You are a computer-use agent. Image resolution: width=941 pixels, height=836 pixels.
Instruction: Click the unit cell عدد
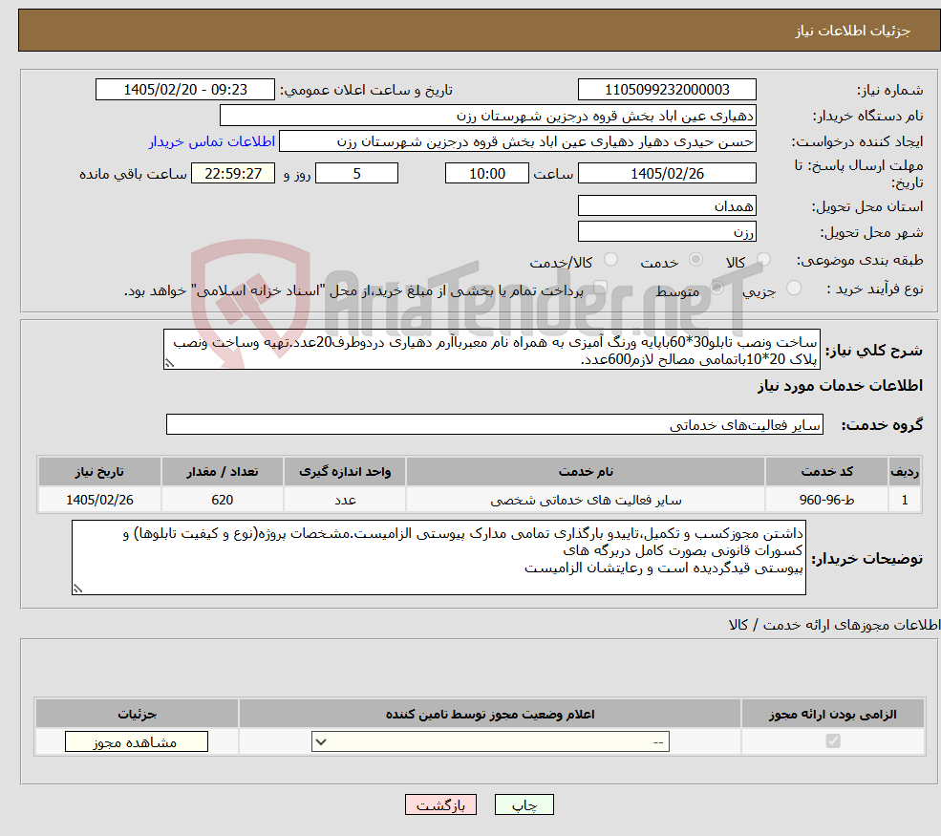[345, 500]
